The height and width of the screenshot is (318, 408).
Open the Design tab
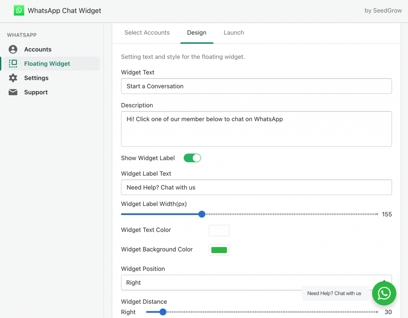click(196, 33)
